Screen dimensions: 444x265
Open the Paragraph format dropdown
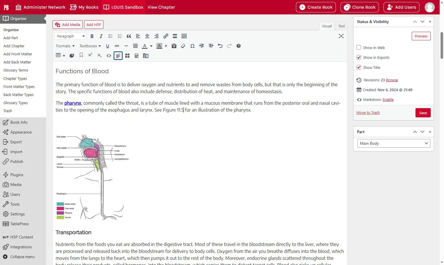pos(70,36)
